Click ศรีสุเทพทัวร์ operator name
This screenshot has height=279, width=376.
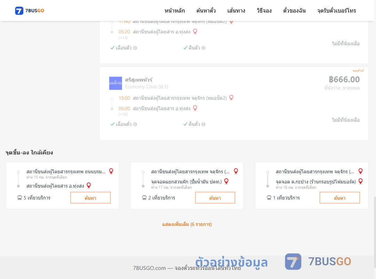pos(139,80)
